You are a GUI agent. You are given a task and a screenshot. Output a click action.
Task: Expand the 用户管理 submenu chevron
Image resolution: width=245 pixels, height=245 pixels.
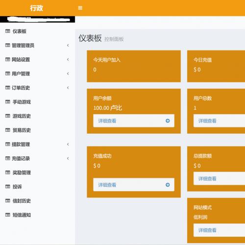[x=68, y=73]
